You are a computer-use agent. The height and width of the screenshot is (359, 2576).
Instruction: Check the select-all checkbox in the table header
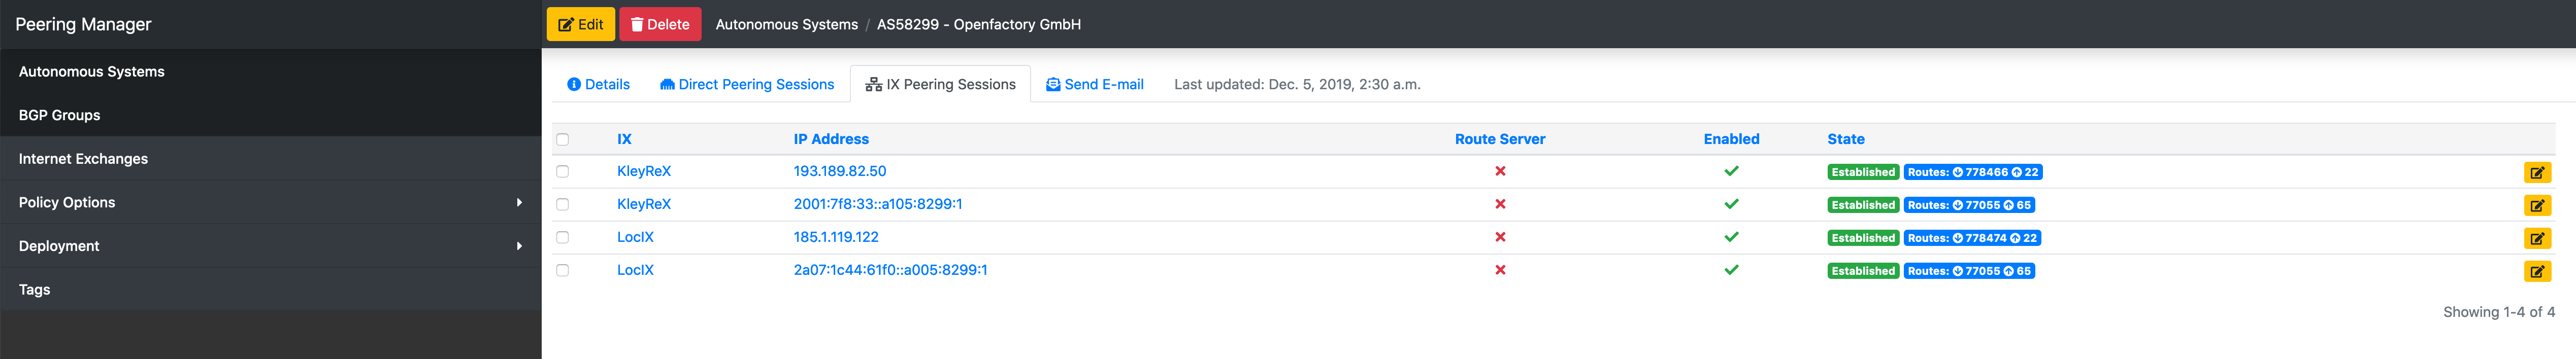[562, 139]
